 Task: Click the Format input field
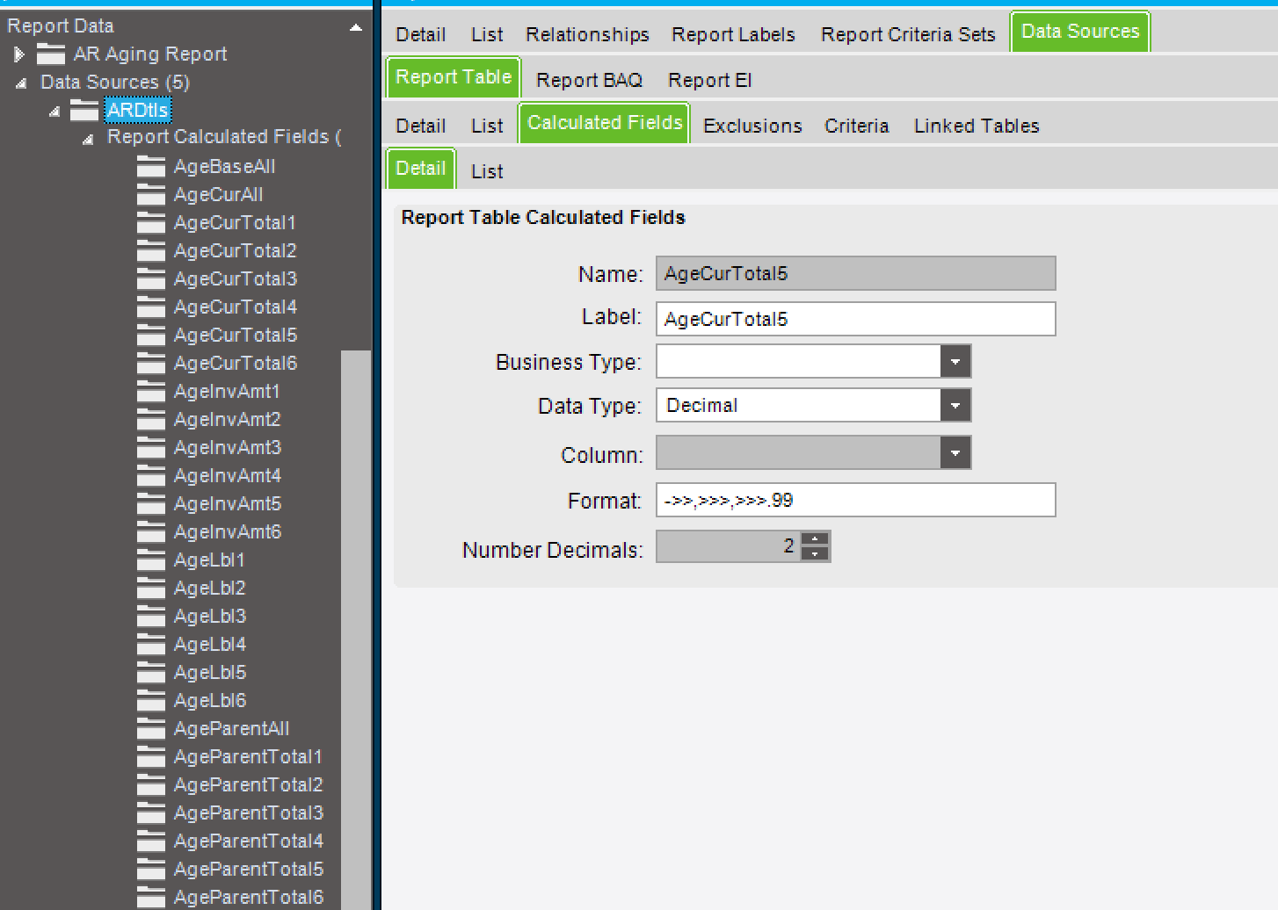point(854,501)
